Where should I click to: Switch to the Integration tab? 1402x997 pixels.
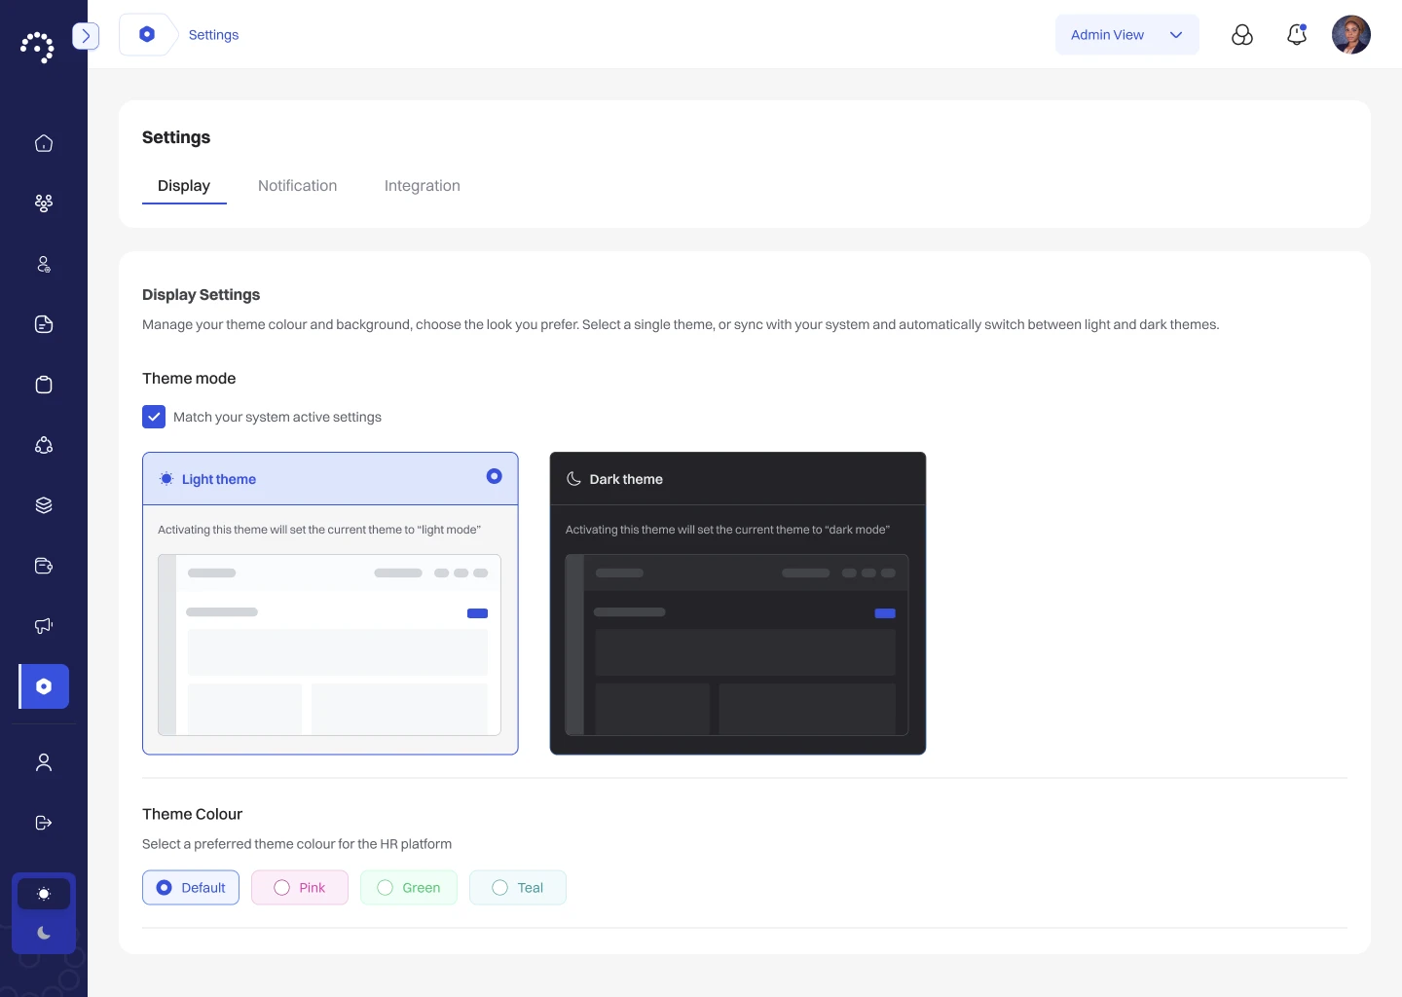tap(423, 186)
